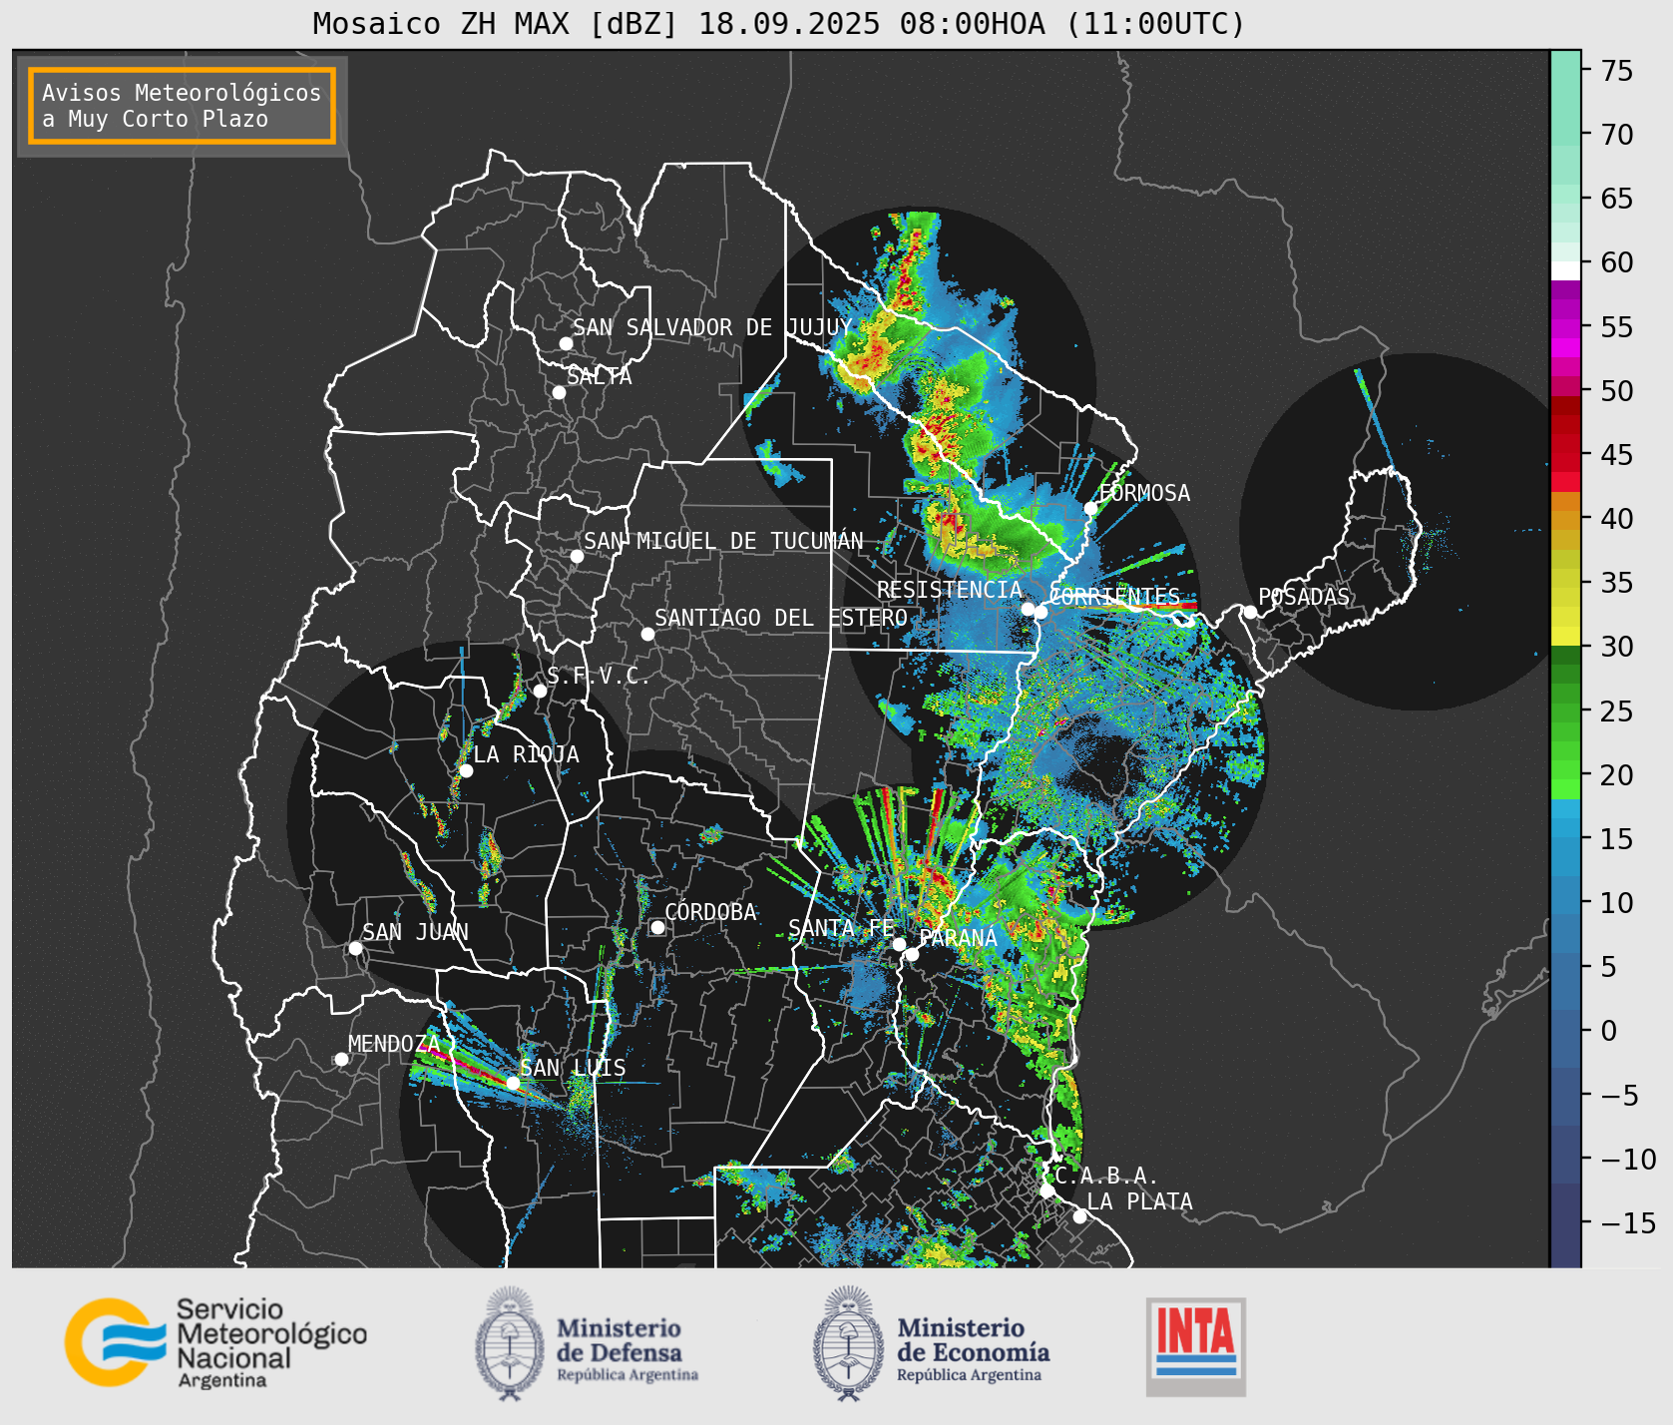Click the yellow 30 dBZ band on colorbar

(1565, 636)
